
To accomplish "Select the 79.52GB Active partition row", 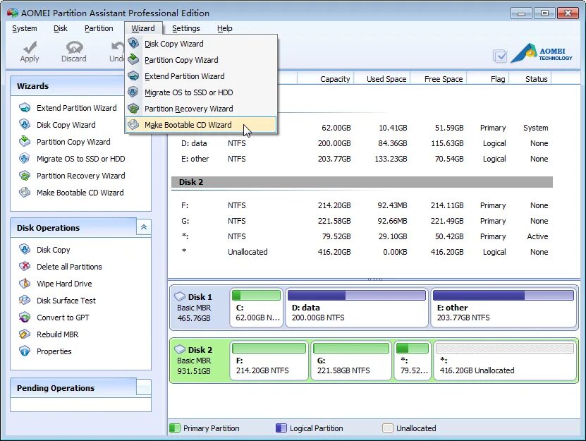I will (x=362, y=236).
